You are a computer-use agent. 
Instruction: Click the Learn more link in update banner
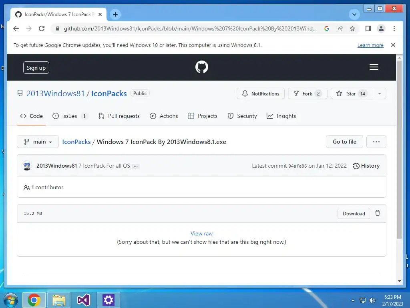(370, 45)
